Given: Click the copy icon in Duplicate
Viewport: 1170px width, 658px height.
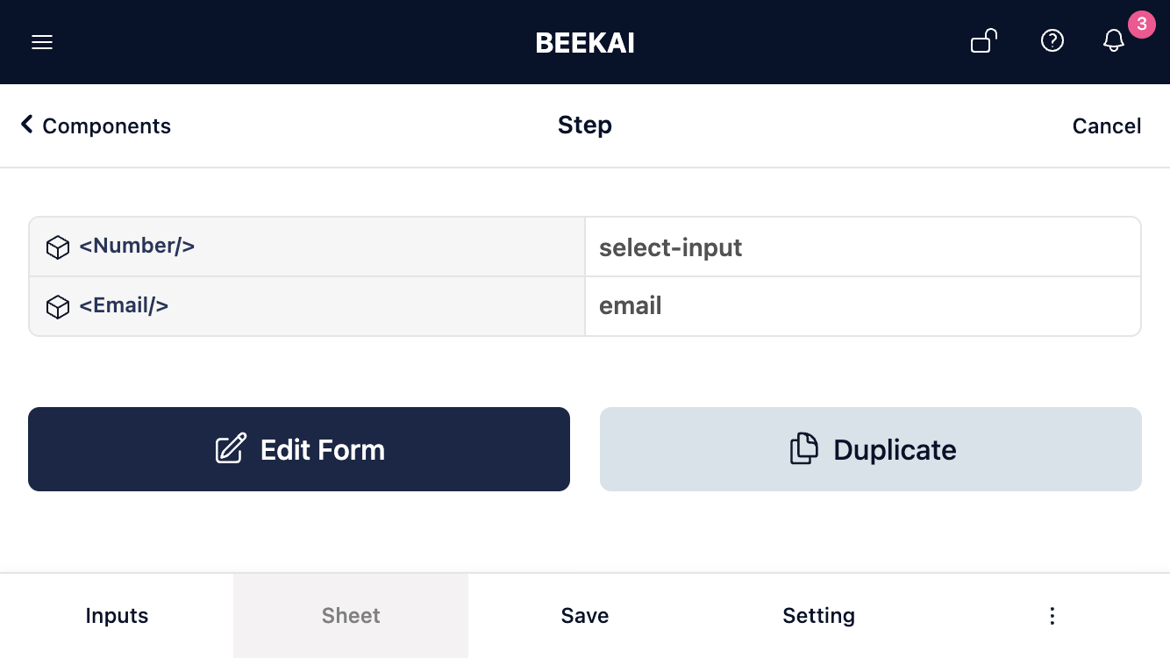Looking at the screenshot, I should (804, 449).
